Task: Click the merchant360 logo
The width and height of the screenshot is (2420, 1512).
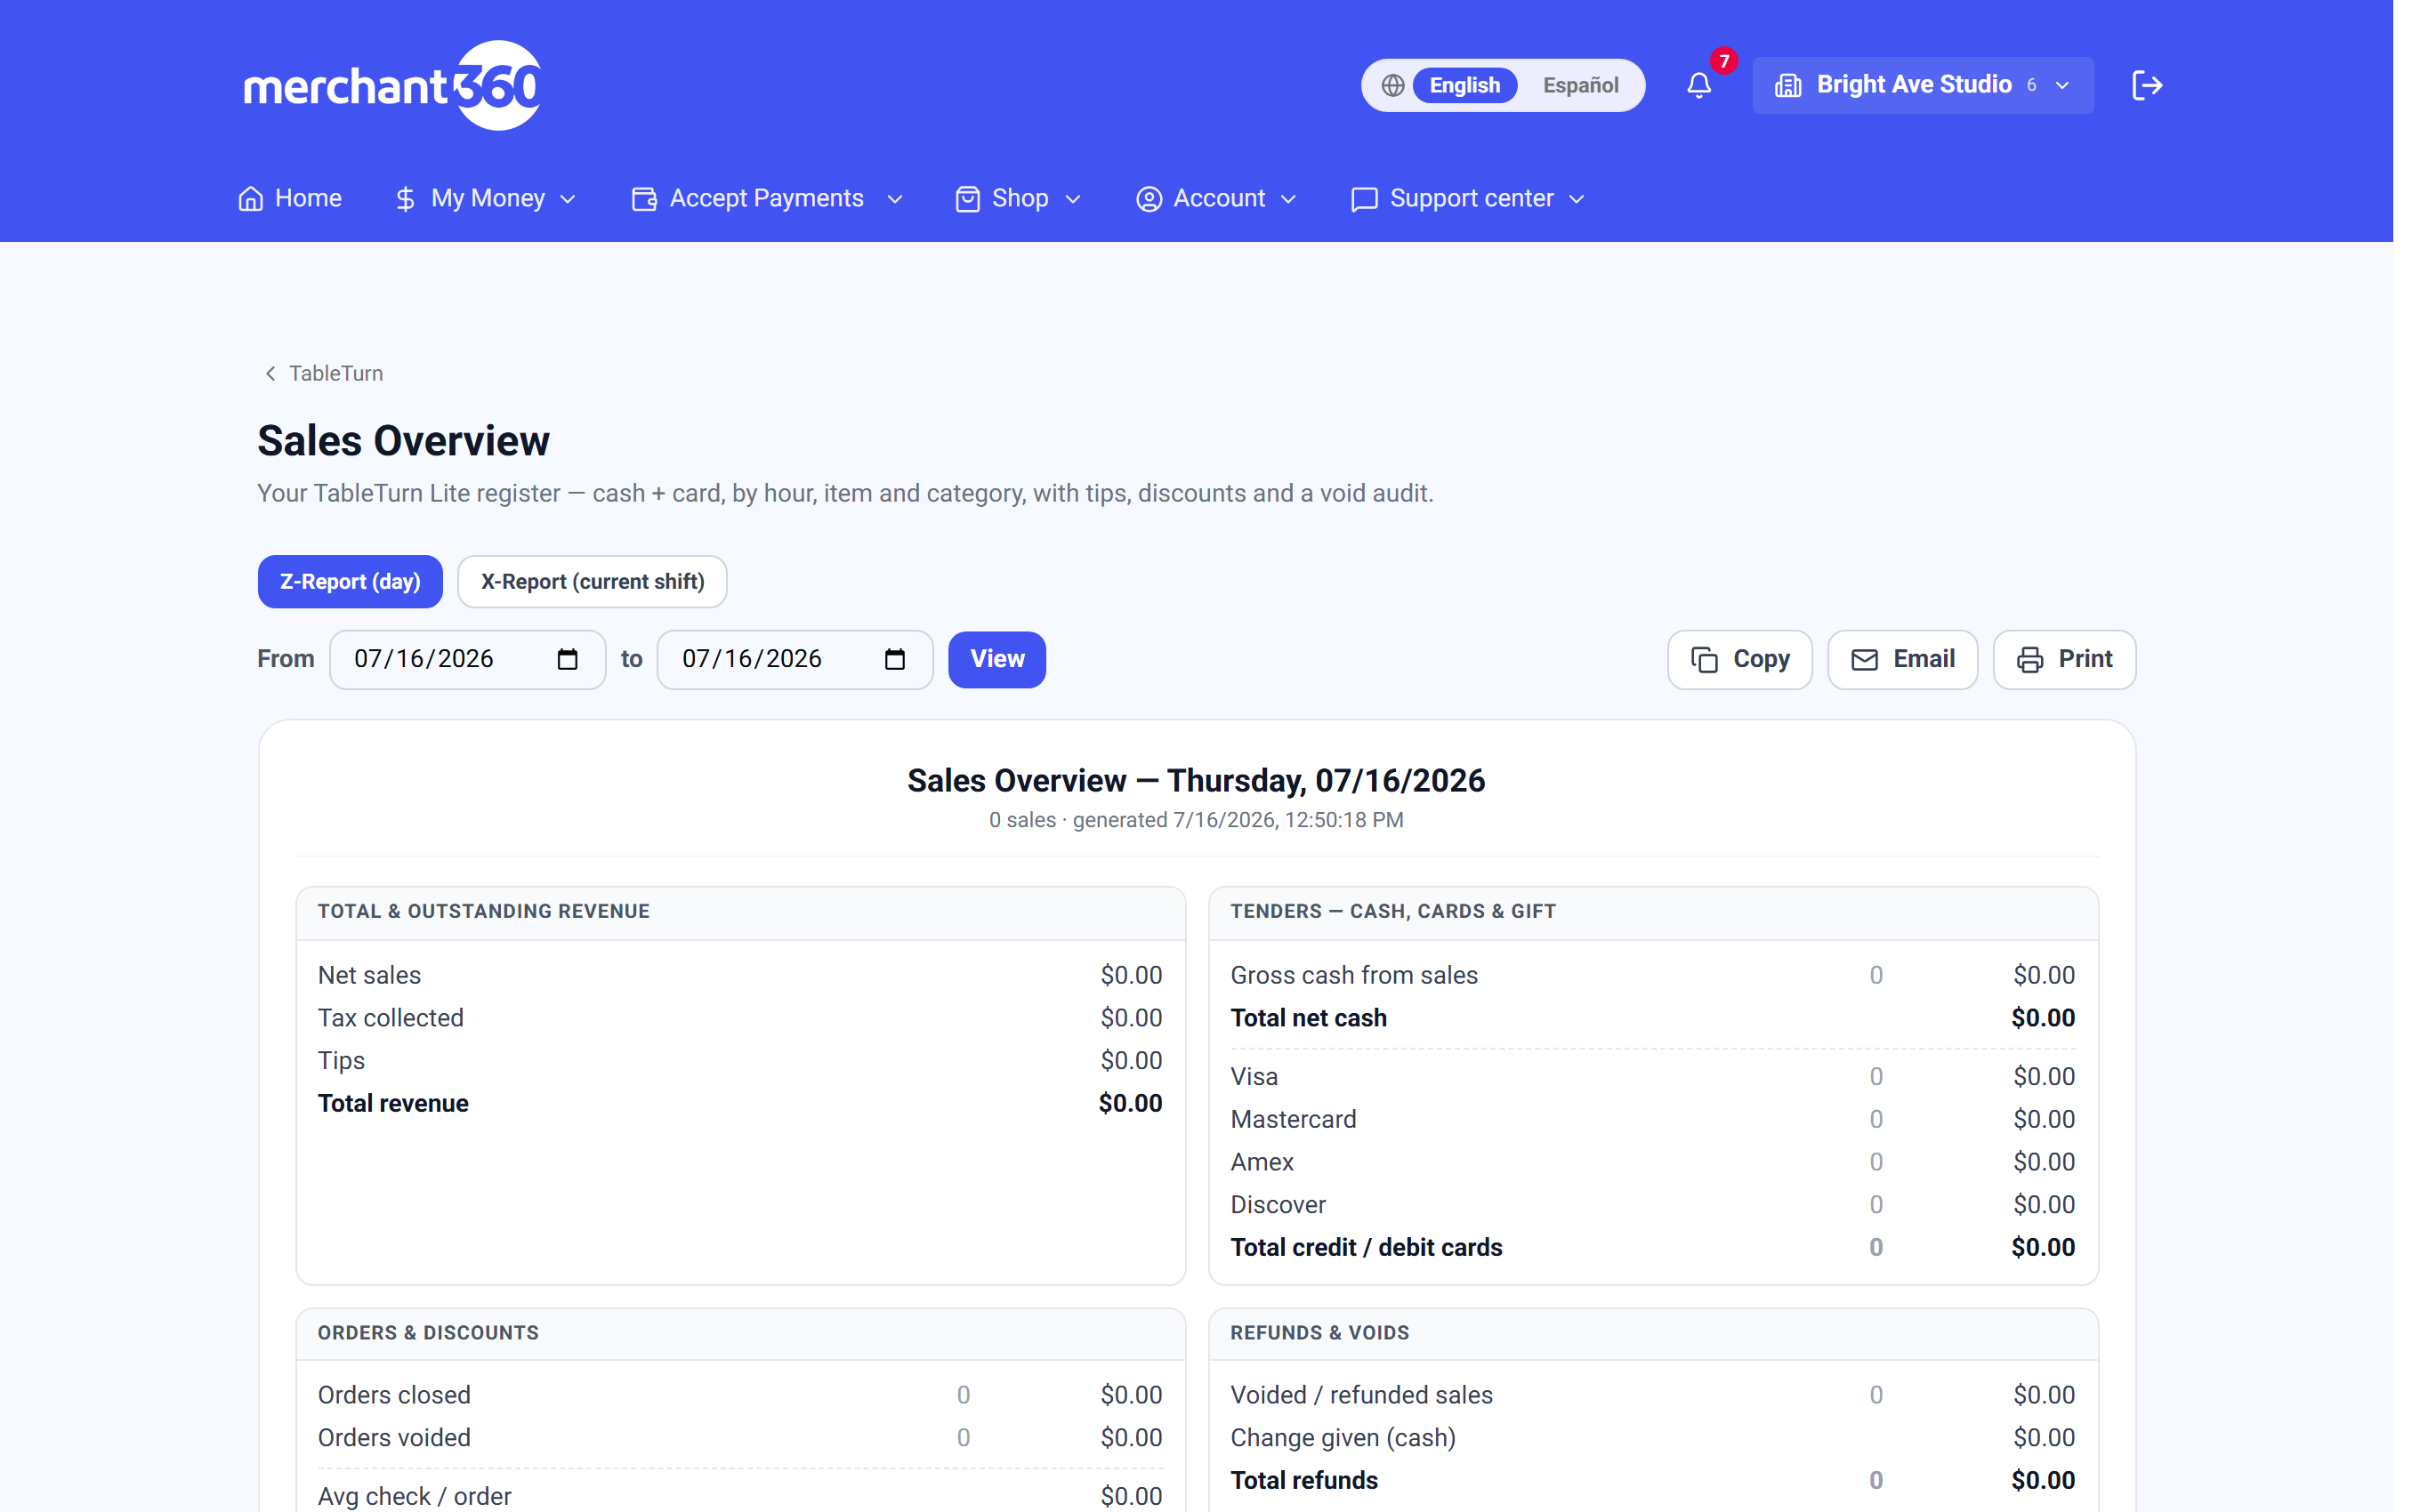Action: tap(392, 86)
